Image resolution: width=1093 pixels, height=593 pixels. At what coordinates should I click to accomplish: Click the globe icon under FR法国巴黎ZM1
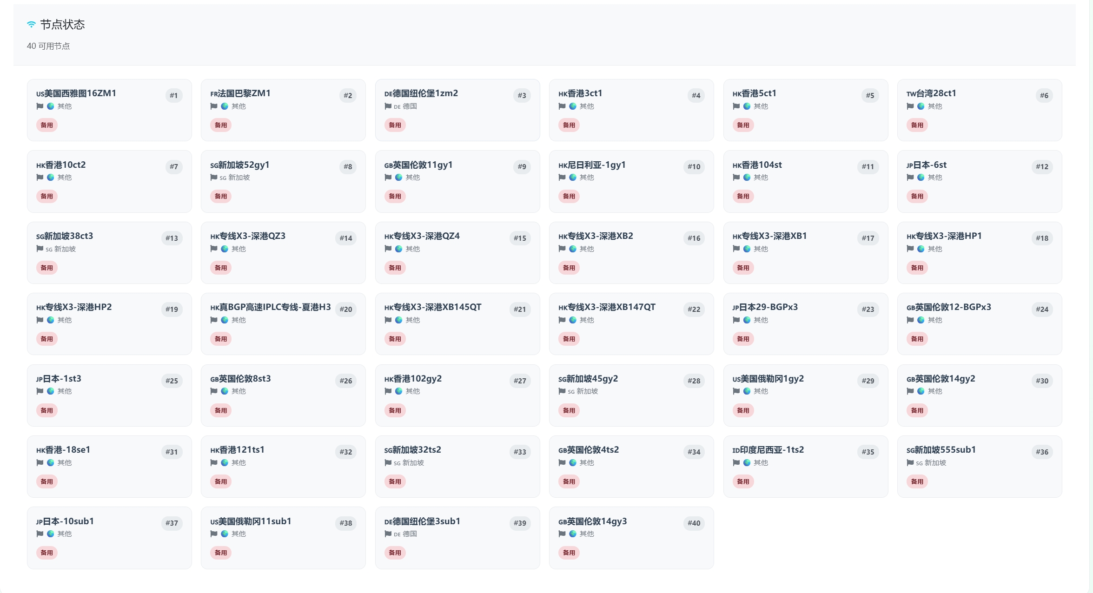point(225,106)
